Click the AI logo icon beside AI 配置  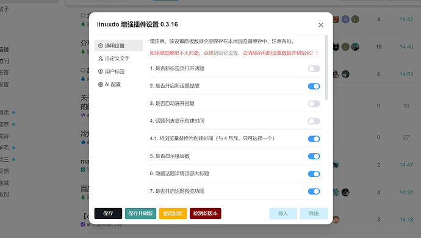[x=101, y=84]
